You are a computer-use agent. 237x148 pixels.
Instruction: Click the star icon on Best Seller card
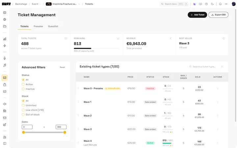click(x=224, y=38)
